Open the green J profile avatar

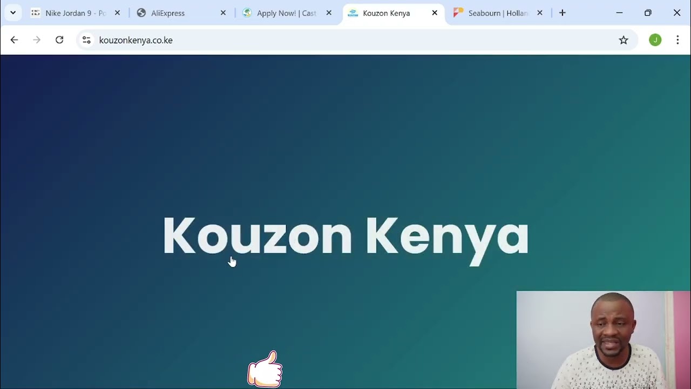655,40
